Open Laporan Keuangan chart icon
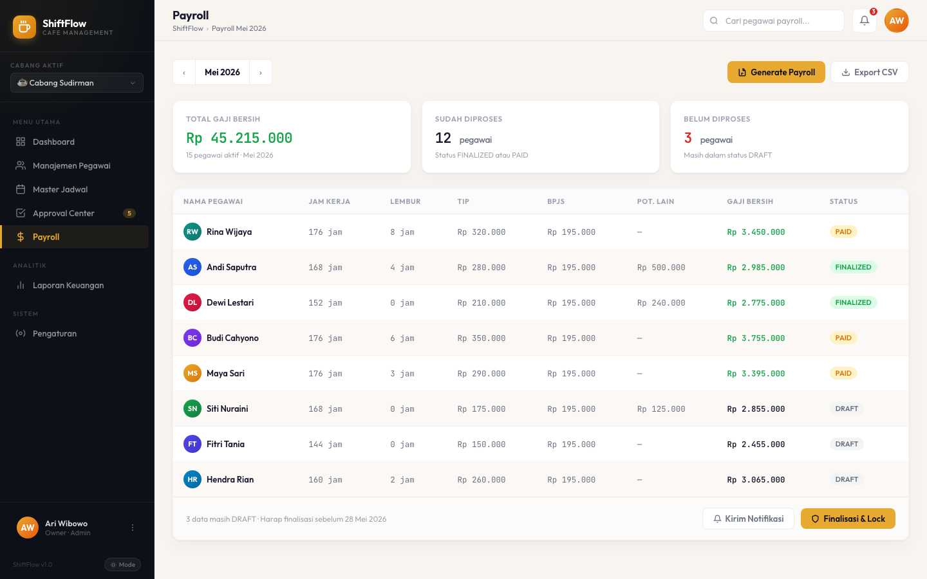 pos(21,285)
